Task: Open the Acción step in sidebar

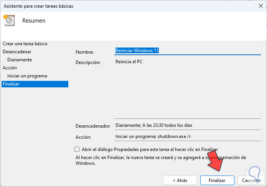Action: pyautogui.click(x=10, y=68)
